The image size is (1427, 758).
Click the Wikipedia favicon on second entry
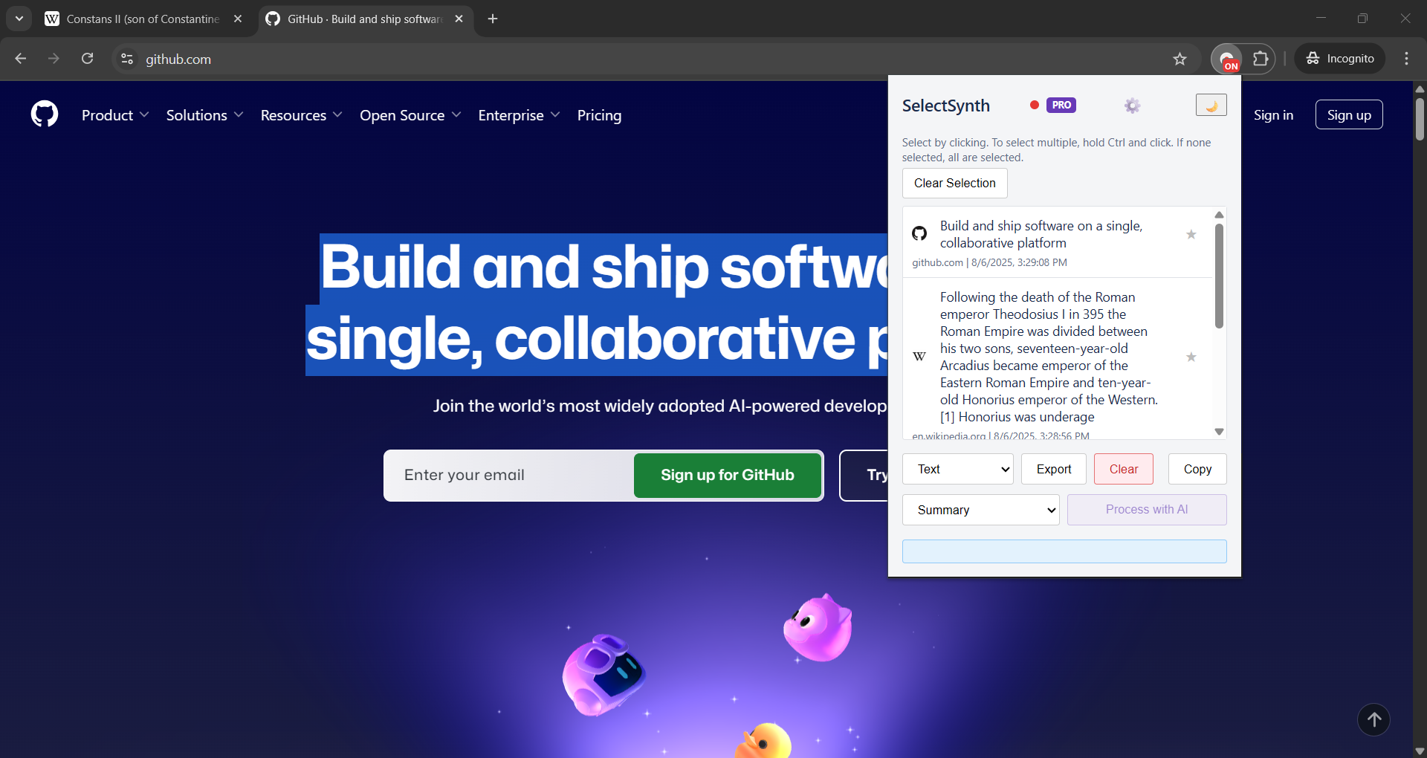(x=919, y=357)
